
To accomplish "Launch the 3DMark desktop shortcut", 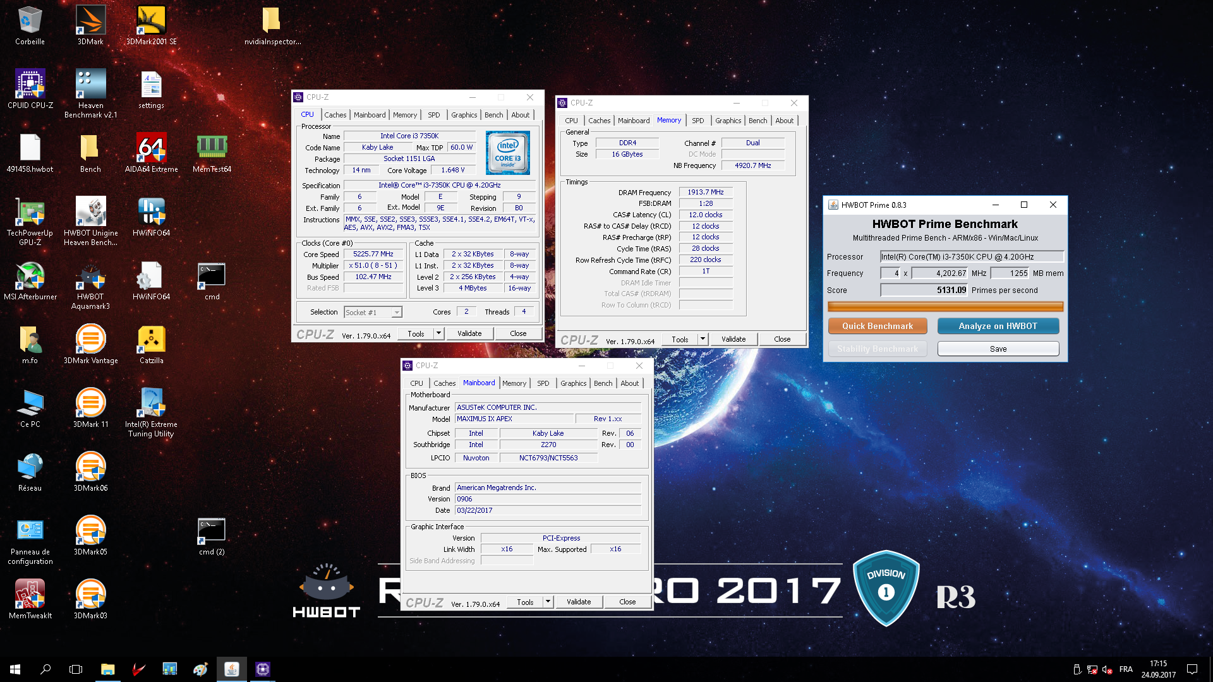I will click(90, 25).
